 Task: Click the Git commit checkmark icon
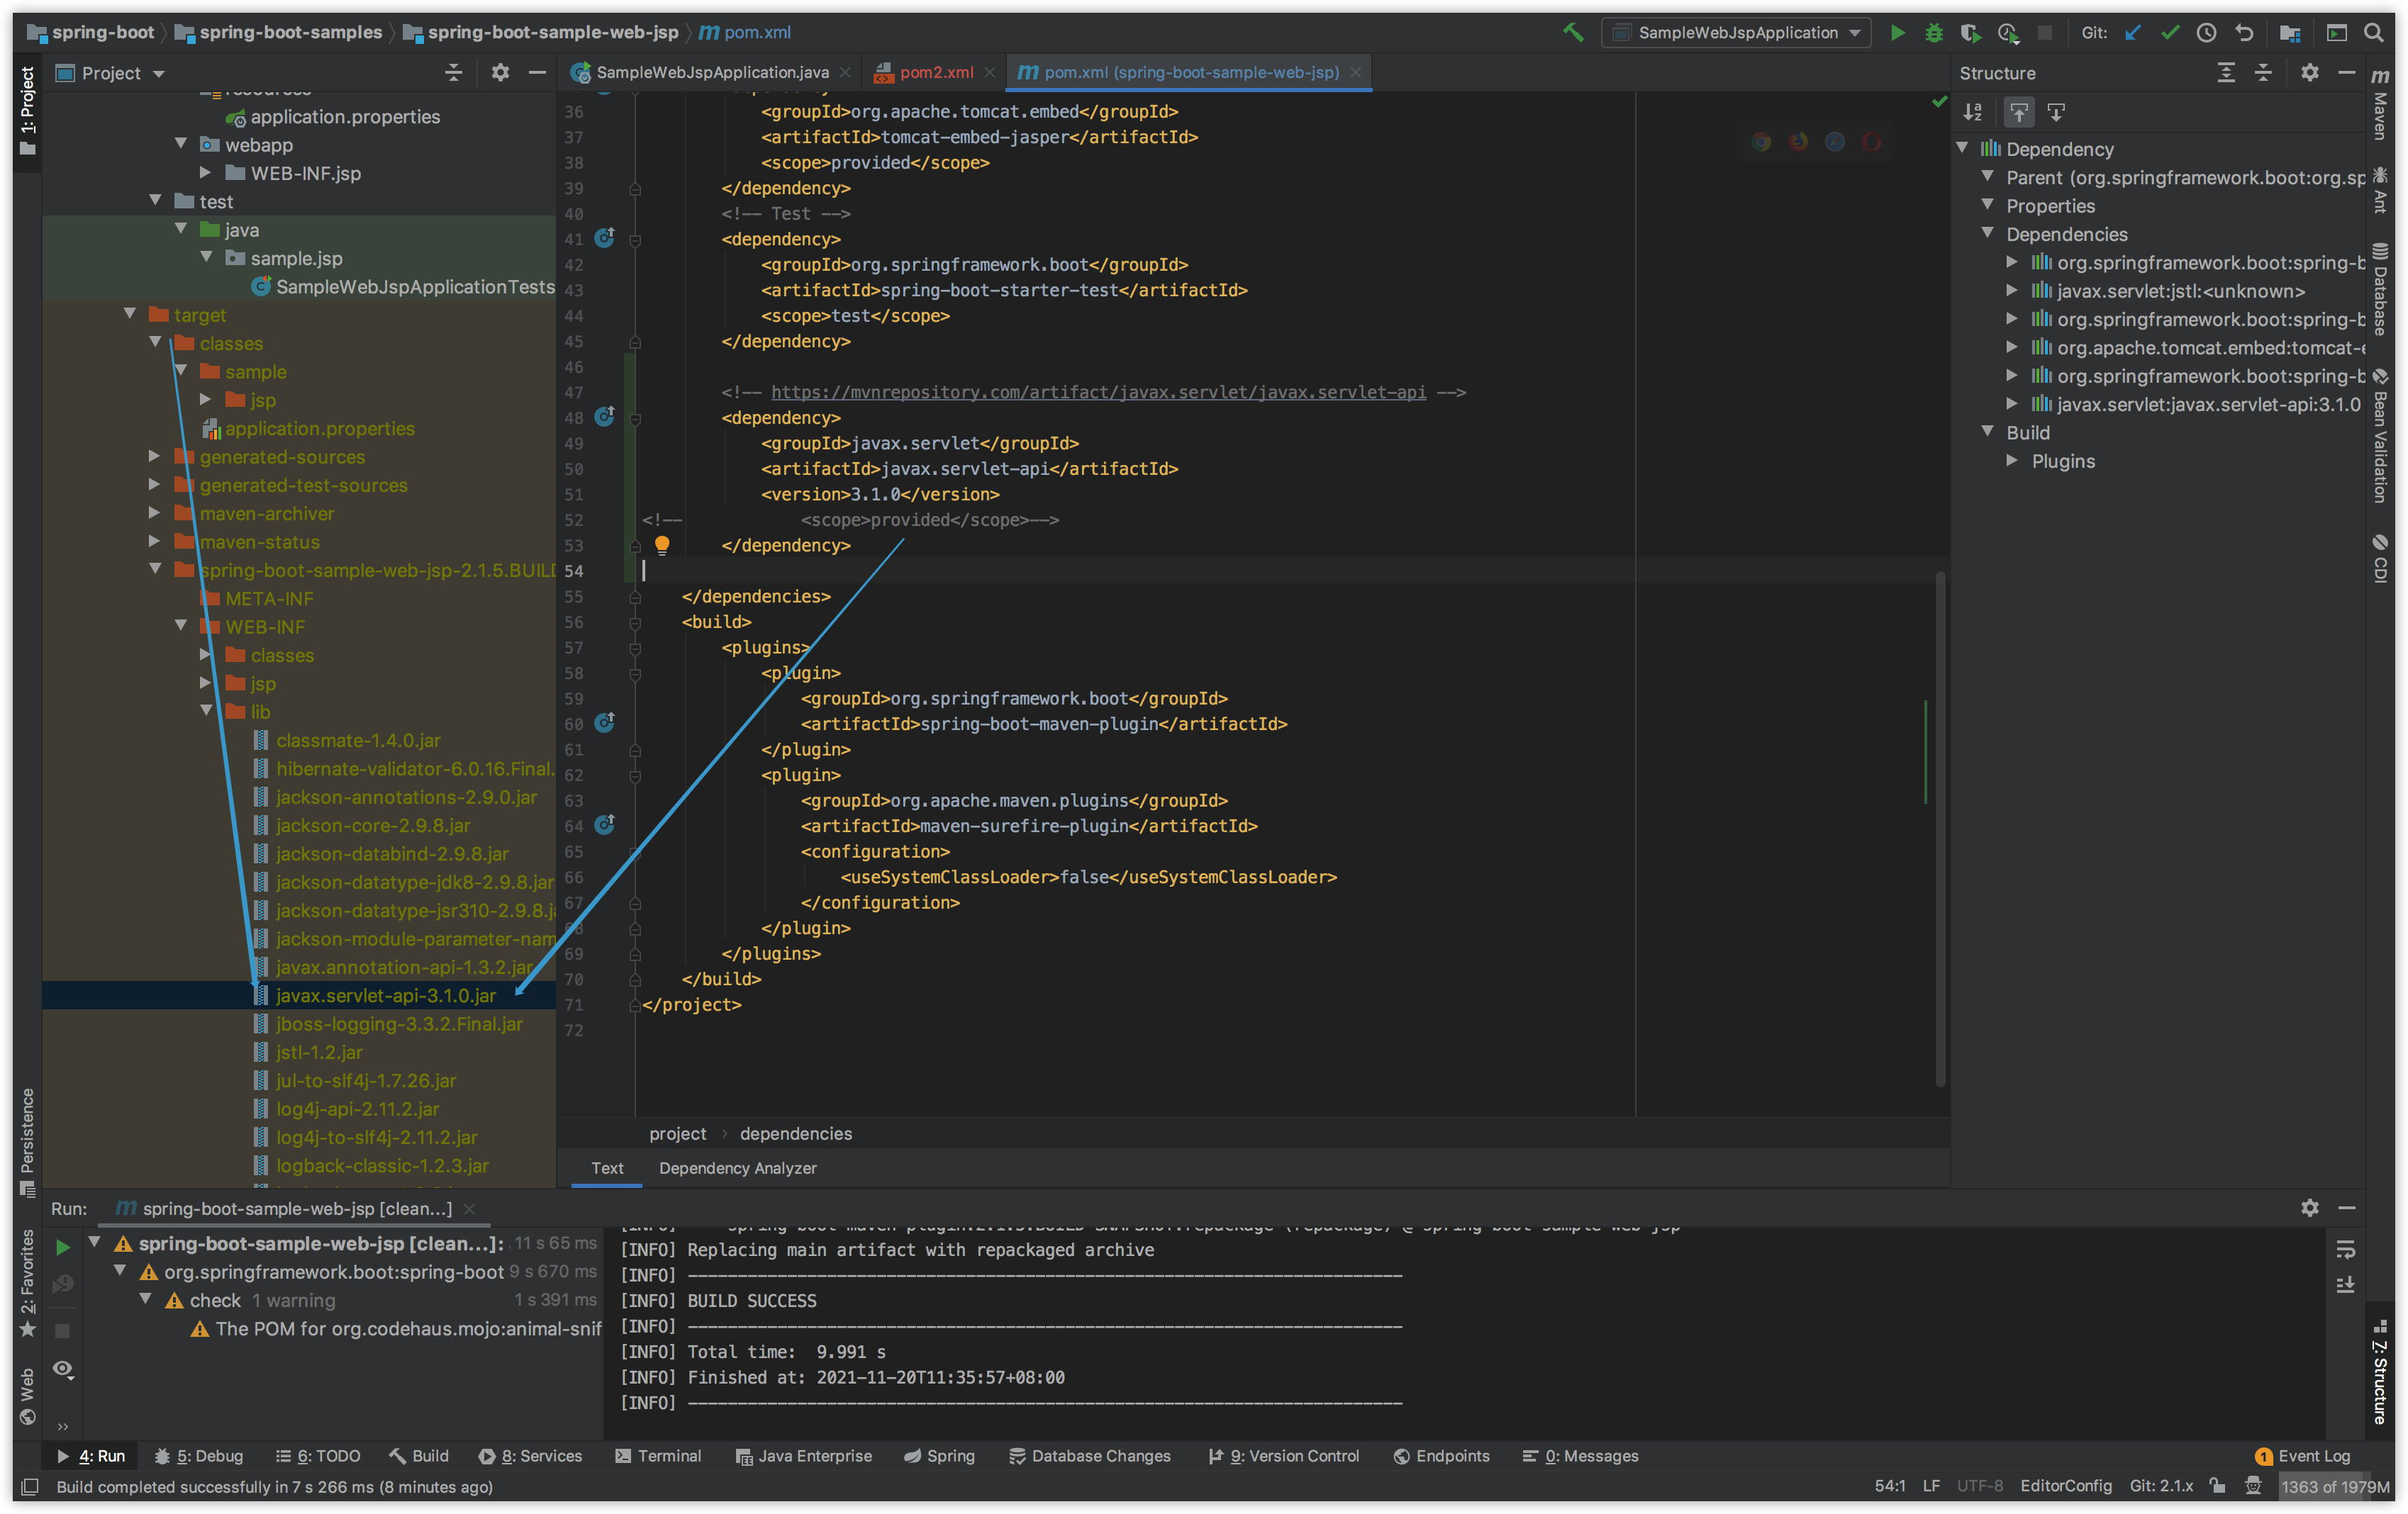tap(2169, 33)
